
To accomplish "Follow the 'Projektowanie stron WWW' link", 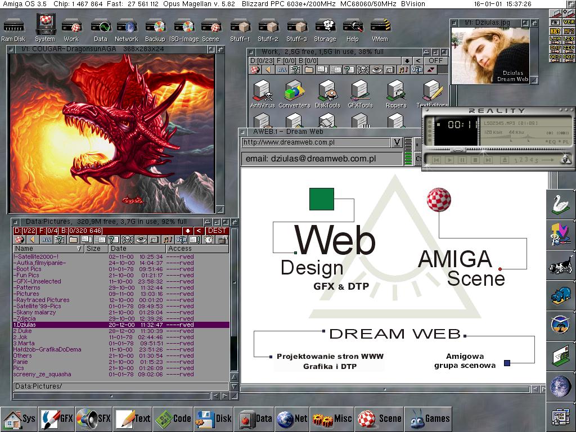I will click(x=330, y=356).
